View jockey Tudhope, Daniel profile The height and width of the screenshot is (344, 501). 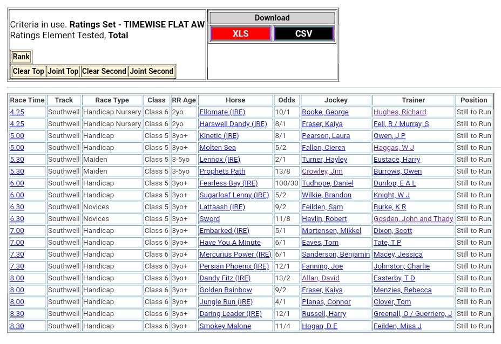[327, 183]
